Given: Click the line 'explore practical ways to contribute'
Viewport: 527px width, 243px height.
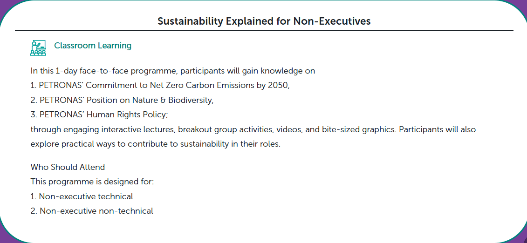Looking at the screenshot, I should (155, 144).
